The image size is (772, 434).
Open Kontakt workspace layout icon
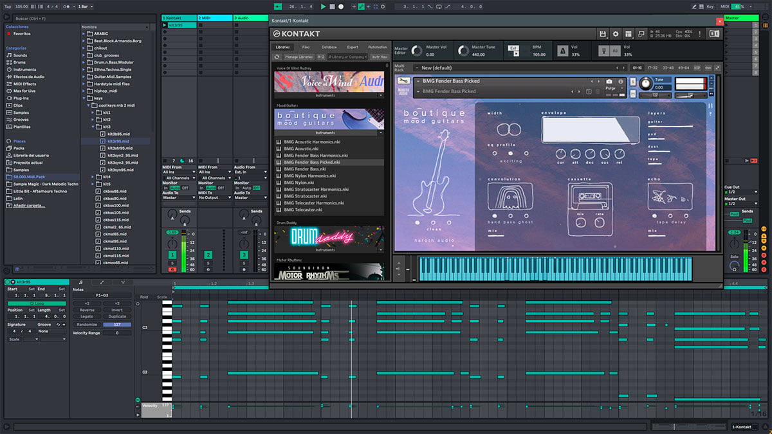pos(629,33)
